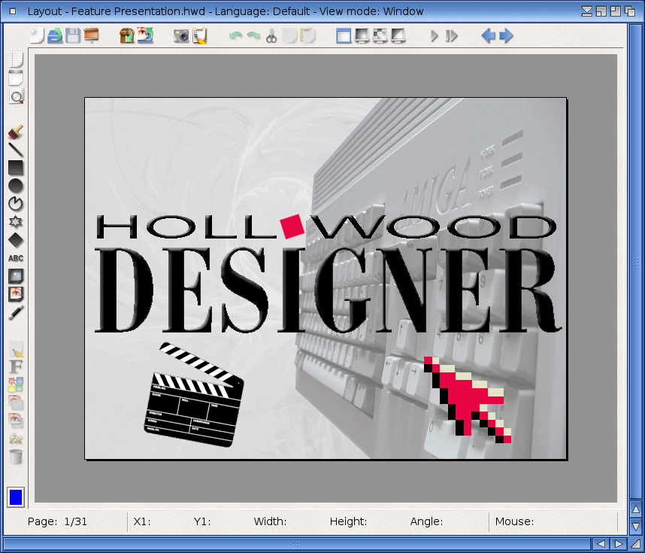This screenshot has width=645, height=553.
Task: Click the scissors Cut icon
Action: point(271,35)
